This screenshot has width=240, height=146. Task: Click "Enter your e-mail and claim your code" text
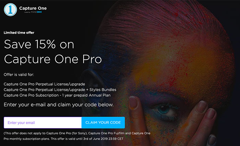pyautogui.click(x=59, y=105)
